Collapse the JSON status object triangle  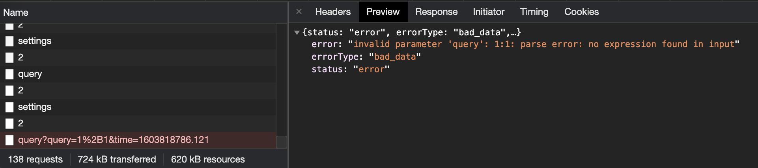click(x=297, y=33)
